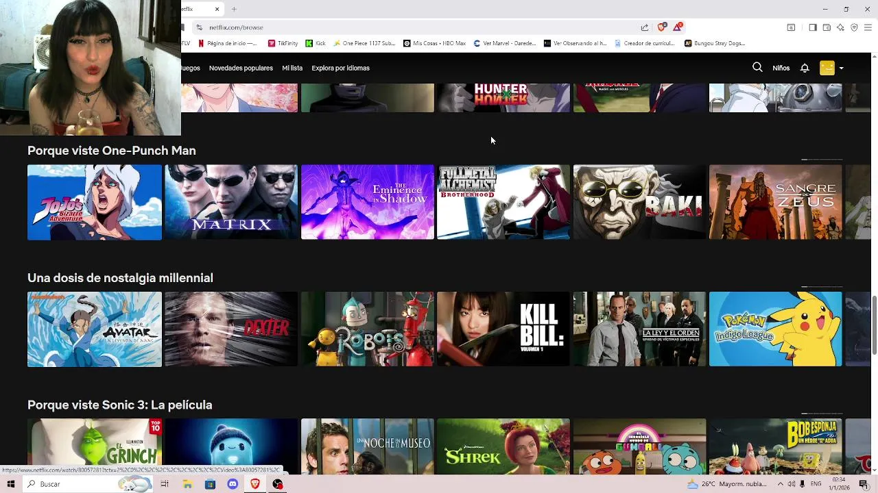Click the page vertical scrollbar thumb

click(x=874, y=325)
